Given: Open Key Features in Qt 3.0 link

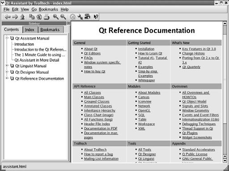Looking at the screenshot, I should coord(199,49).
